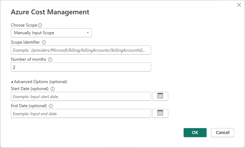
Task: Click the End Date info icon
Action: (x=51, y=106)
